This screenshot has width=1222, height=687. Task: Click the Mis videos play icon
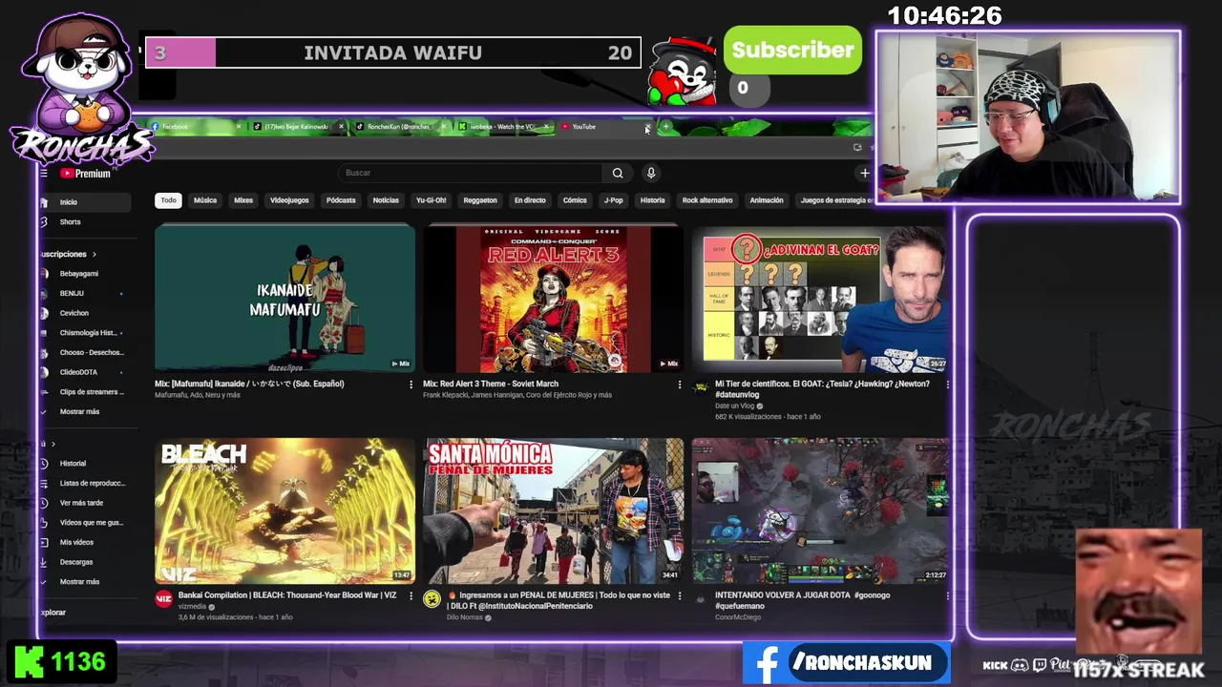tap(44, 542)
